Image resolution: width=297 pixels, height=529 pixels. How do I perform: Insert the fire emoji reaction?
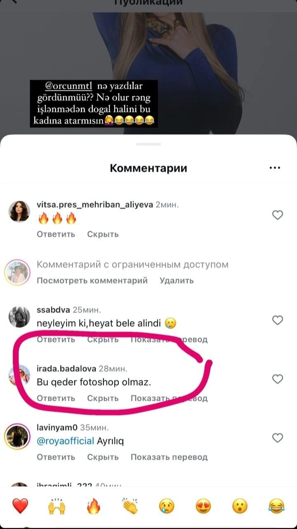click(x=93, y=506)
